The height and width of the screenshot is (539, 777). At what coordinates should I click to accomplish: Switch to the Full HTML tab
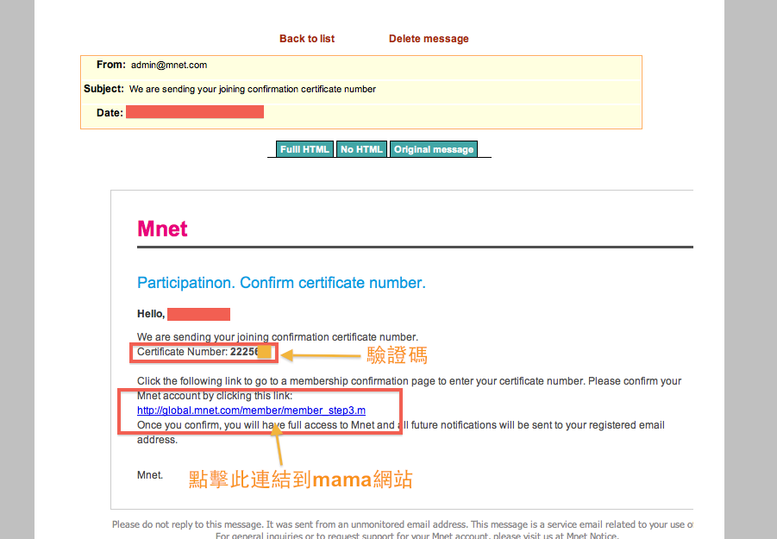304,149
